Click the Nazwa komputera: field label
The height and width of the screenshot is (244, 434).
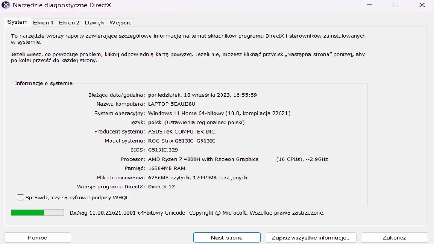tap(121, 104)
